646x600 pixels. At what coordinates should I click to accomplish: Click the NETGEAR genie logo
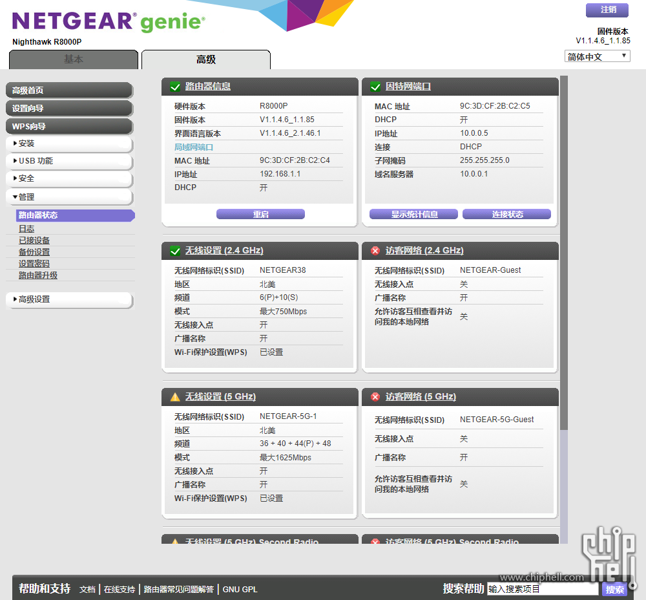[x=109, y=22]
